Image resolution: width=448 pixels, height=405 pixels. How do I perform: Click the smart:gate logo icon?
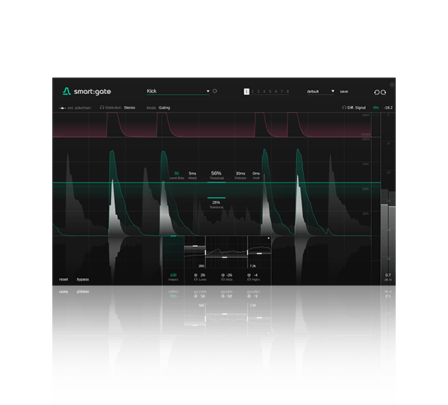[x=66, y=91]
